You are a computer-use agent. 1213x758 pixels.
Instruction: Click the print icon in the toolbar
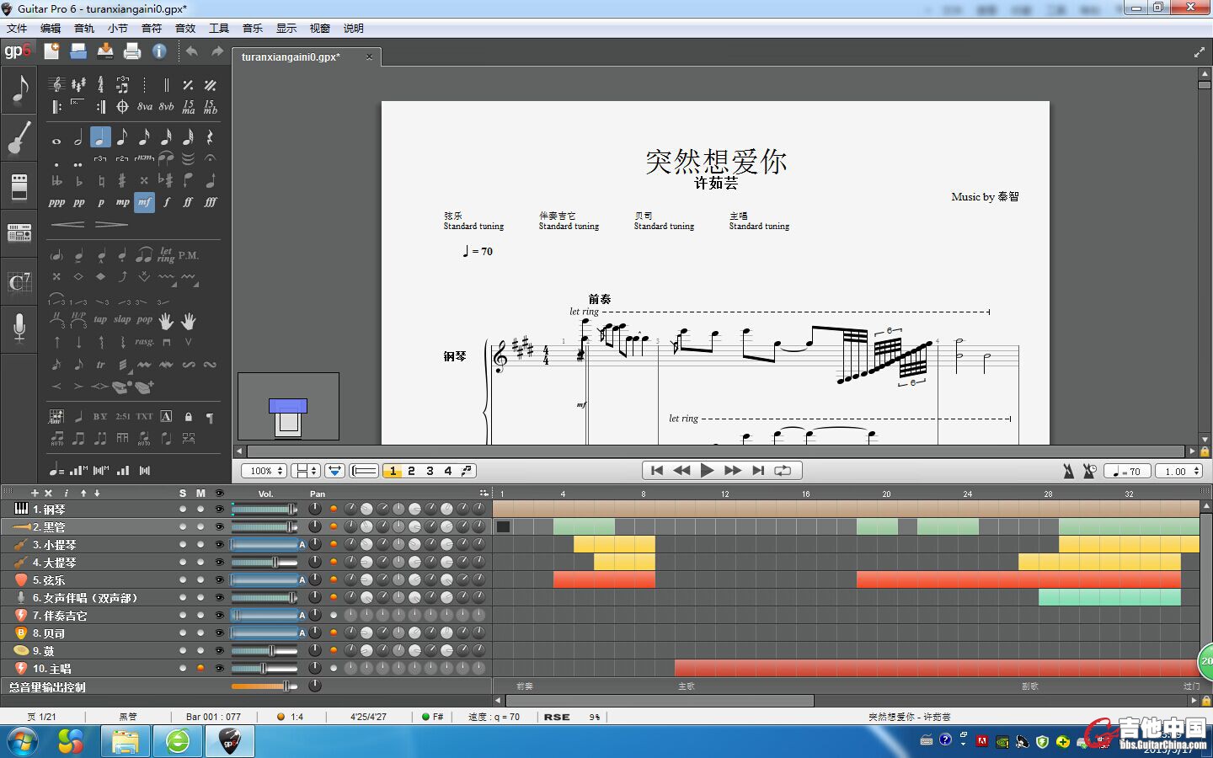132,51
